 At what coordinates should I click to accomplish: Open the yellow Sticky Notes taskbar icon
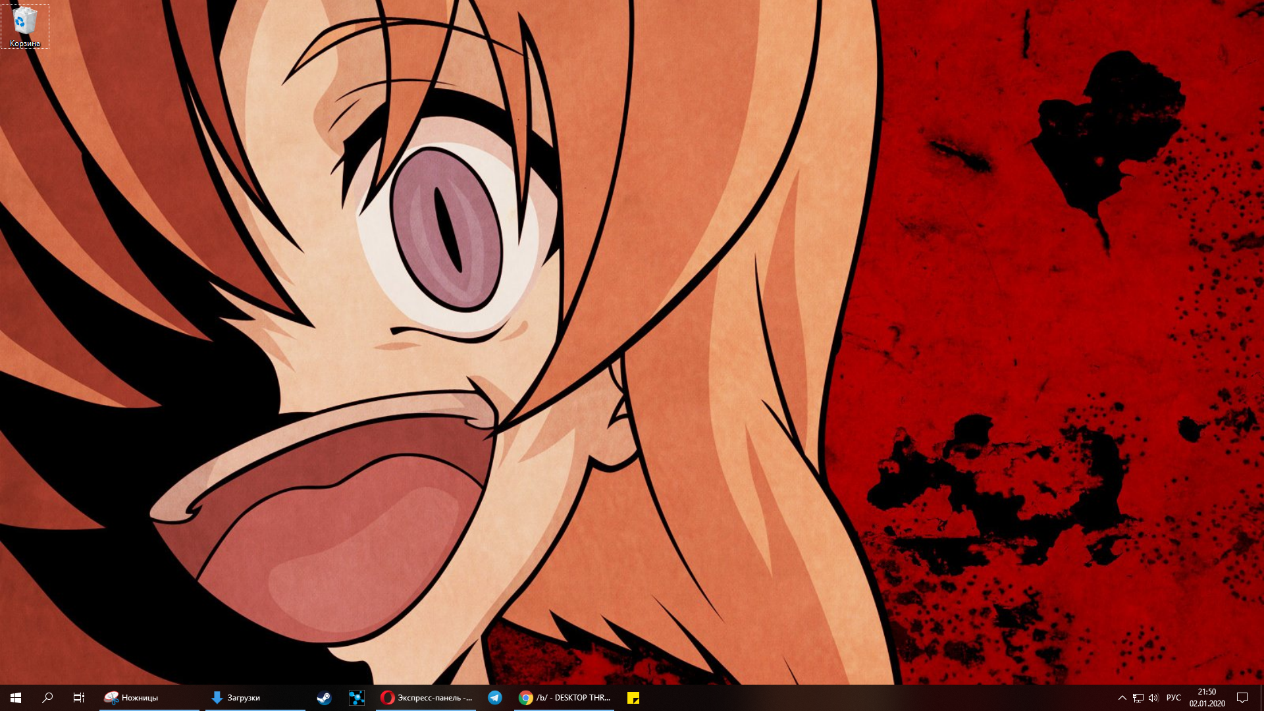pyautogui.click(x=633, y=698)
